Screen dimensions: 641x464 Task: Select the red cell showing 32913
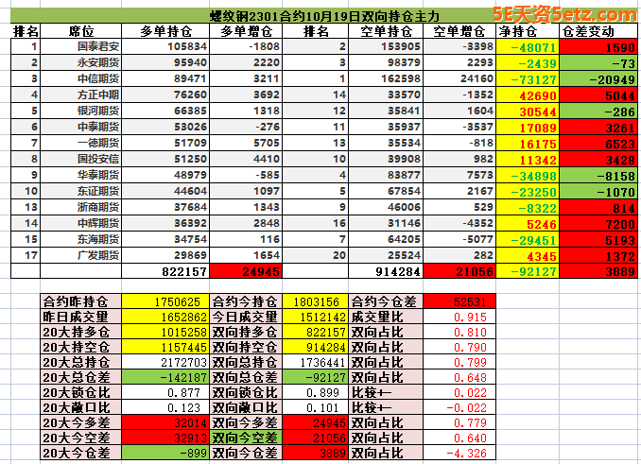165,438
